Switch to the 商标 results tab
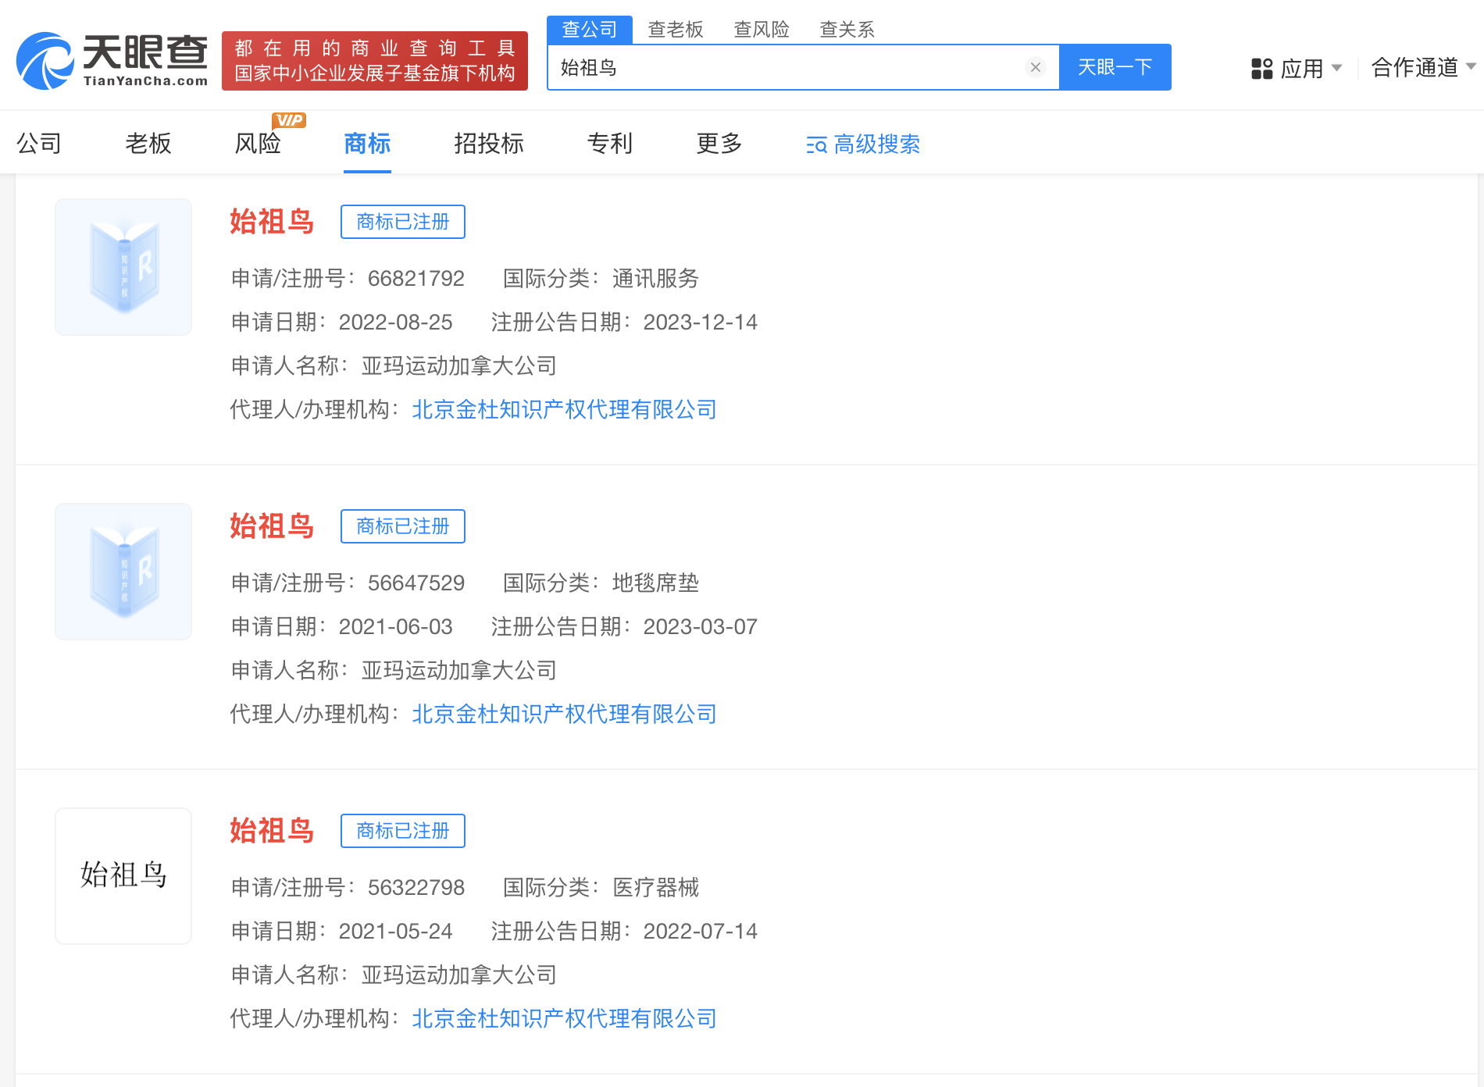The image size is (1484, 1087). tap(367, 144)
